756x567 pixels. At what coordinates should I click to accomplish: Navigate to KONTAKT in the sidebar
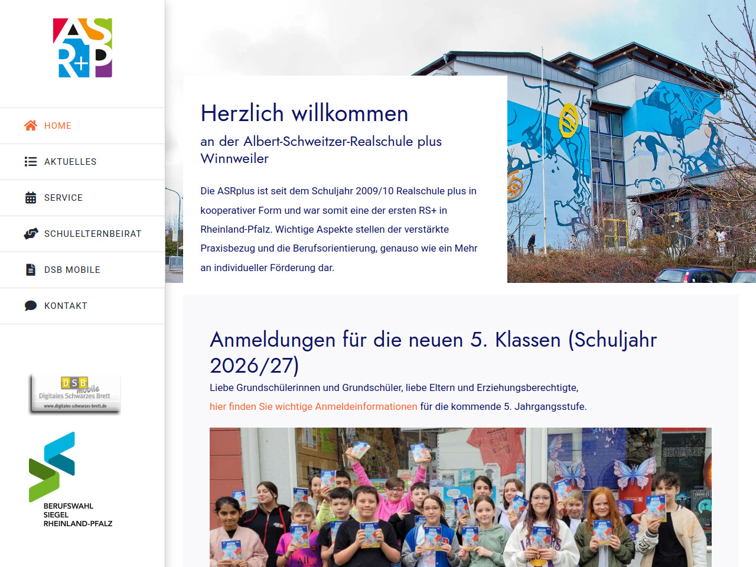coord(66,306)
